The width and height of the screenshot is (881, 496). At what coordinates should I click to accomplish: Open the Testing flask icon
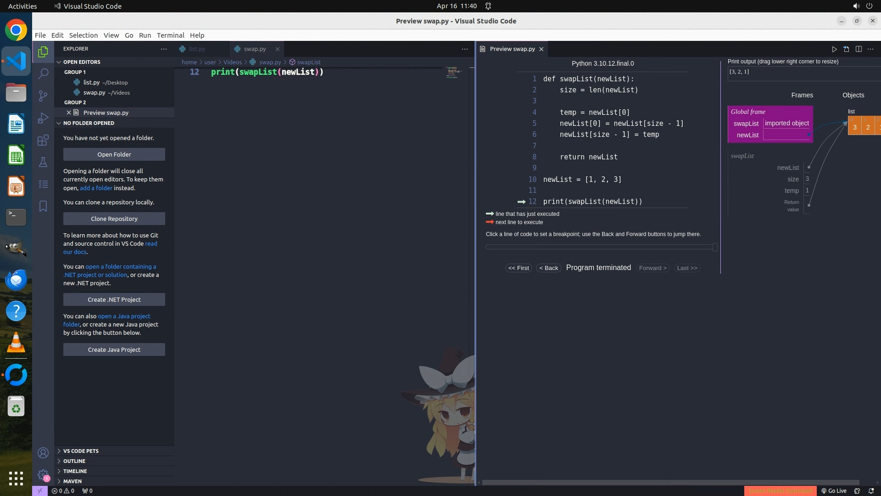click(43, 162)
